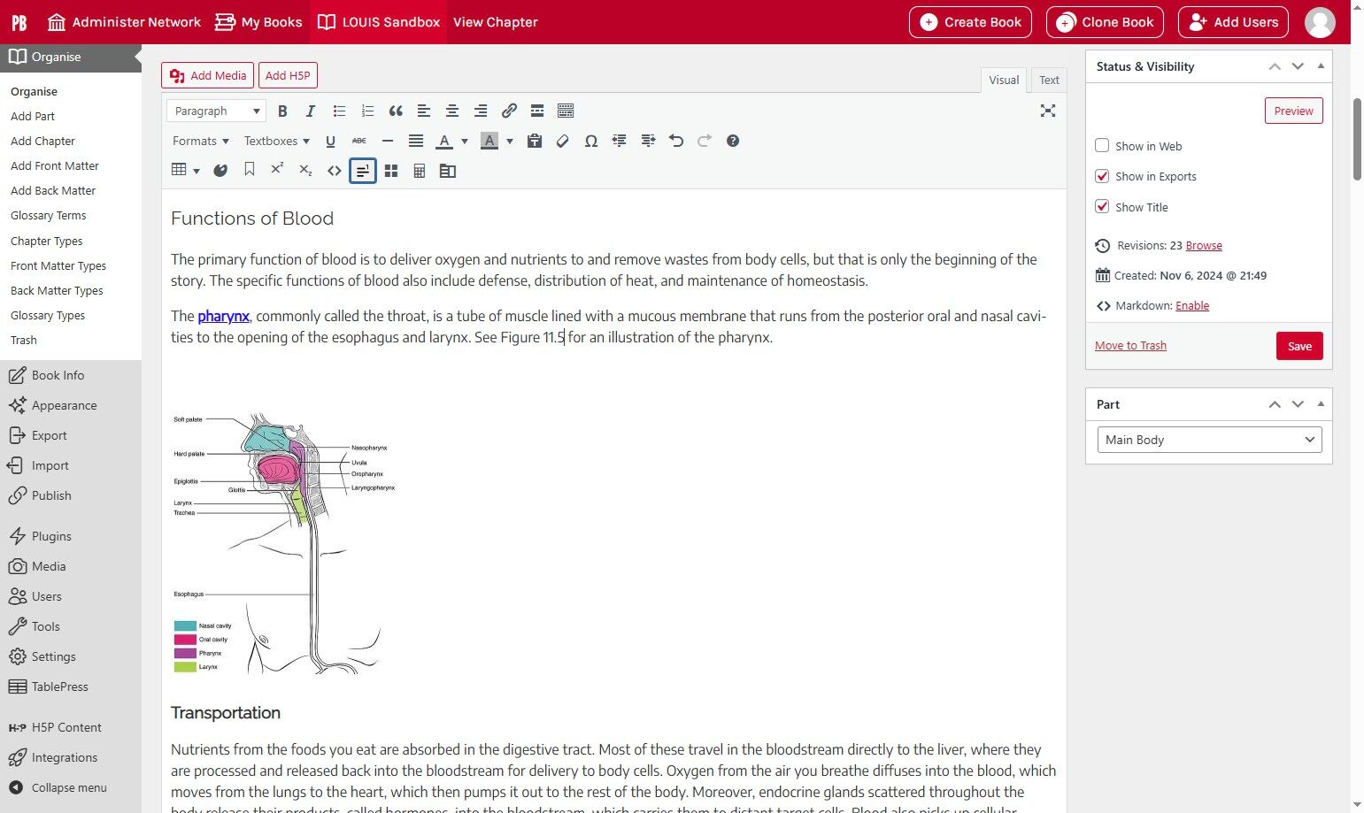
Task: Click the Add Media button
Action: click(208, 75)
